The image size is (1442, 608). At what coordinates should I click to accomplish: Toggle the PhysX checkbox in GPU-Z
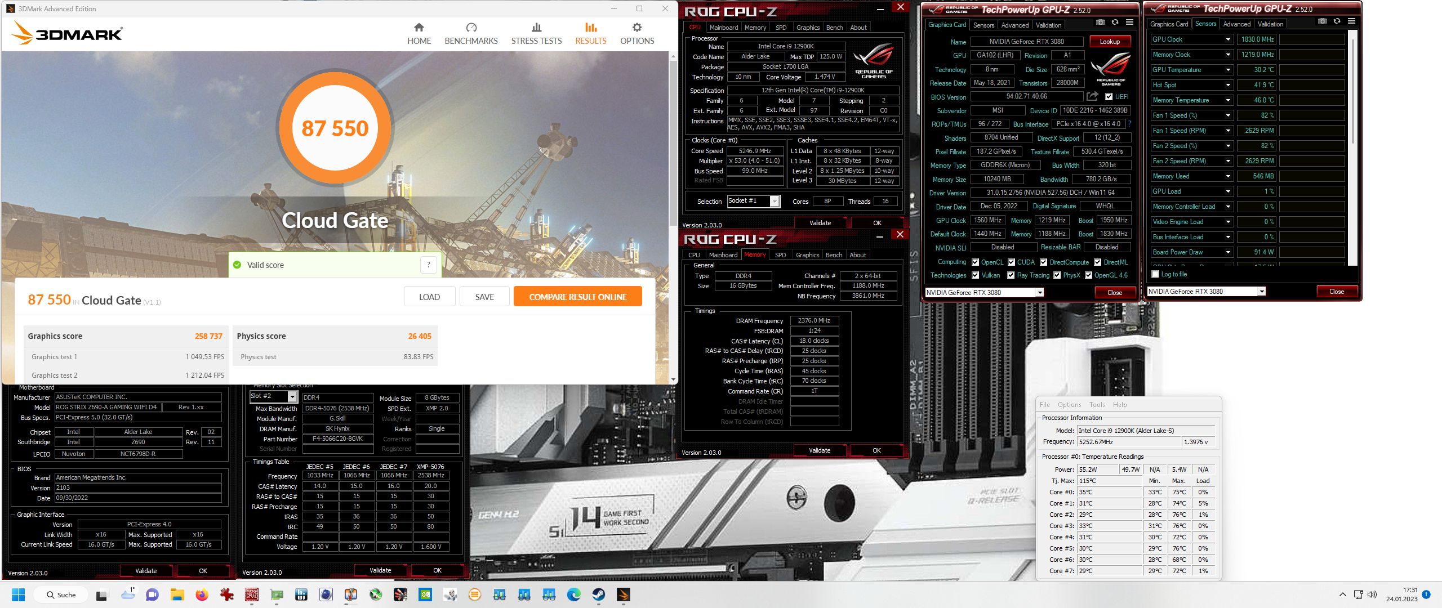(x=1057, y=275)
